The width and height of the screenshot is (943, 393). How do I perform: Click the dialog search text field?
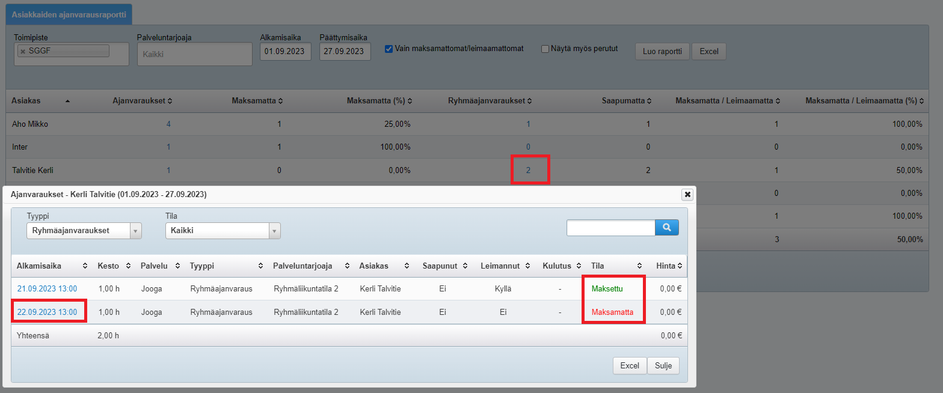(x=610, y=228)
